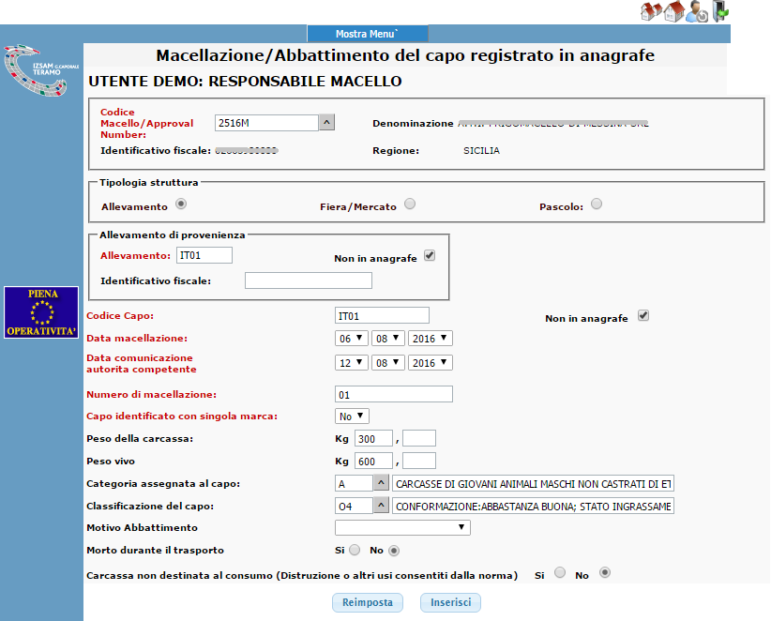Open lookup beside Categoria assegnata code
771x621 pixels.
coord(381,483)
